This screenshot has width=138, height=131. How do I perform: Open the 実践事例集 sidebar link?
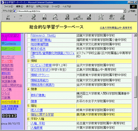[x=9, y=81]
